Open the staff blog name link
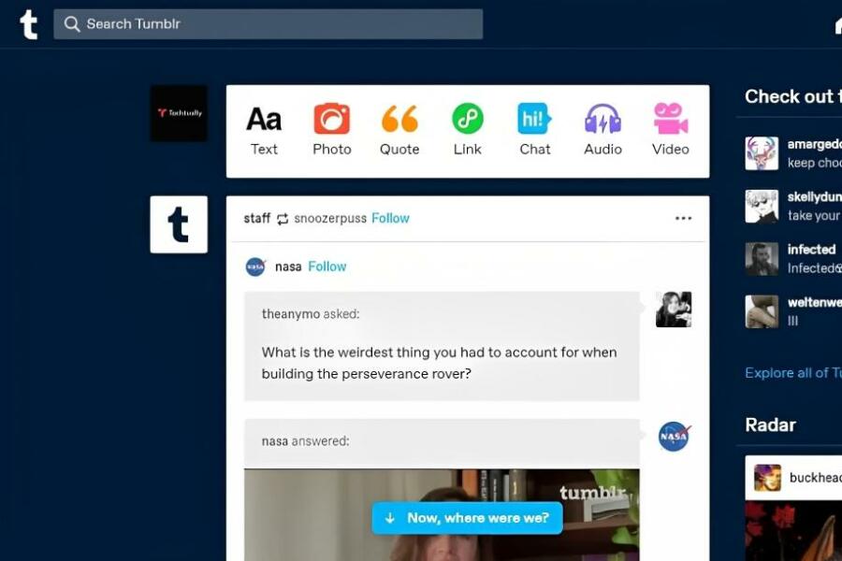 pyautogui.click(x=256, y=219)
